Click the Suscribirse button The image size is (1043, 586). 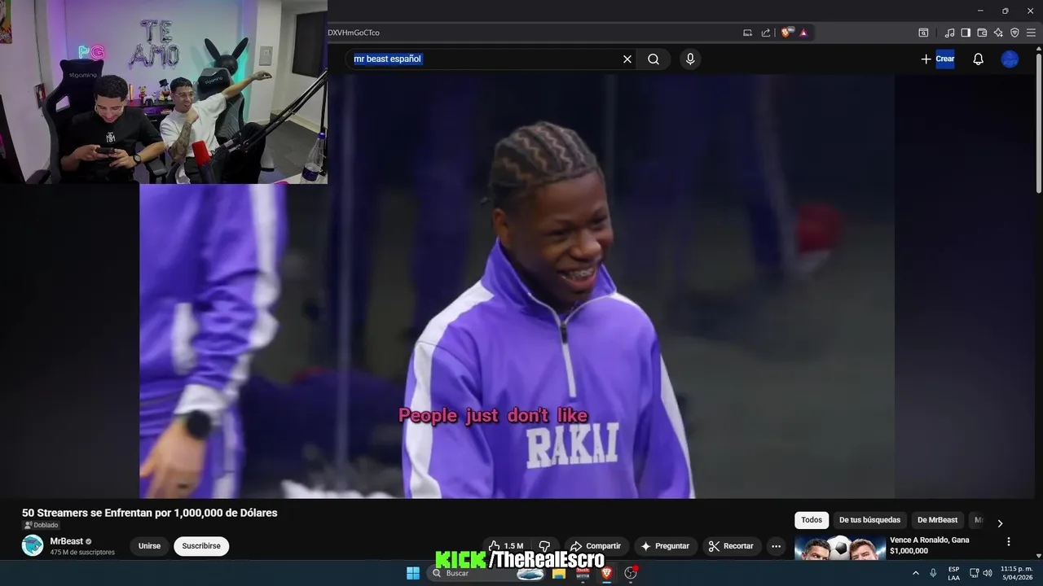coord(201,546)
